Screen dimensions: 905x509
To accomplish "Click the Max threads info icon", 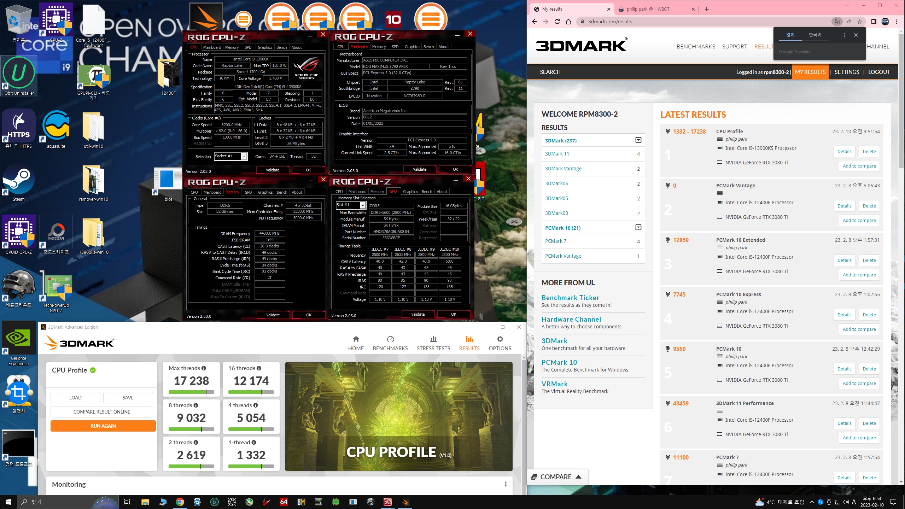I will pyautogui.click(x=204, y=368).
